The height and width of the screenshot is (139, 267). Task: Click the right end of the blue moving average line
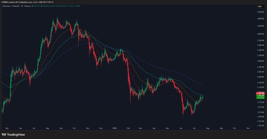coord(202,84)
